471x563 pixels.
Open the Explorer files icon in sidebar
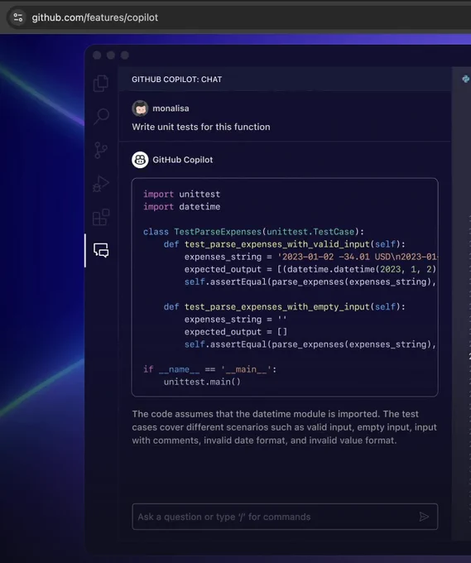click(101, 84)
